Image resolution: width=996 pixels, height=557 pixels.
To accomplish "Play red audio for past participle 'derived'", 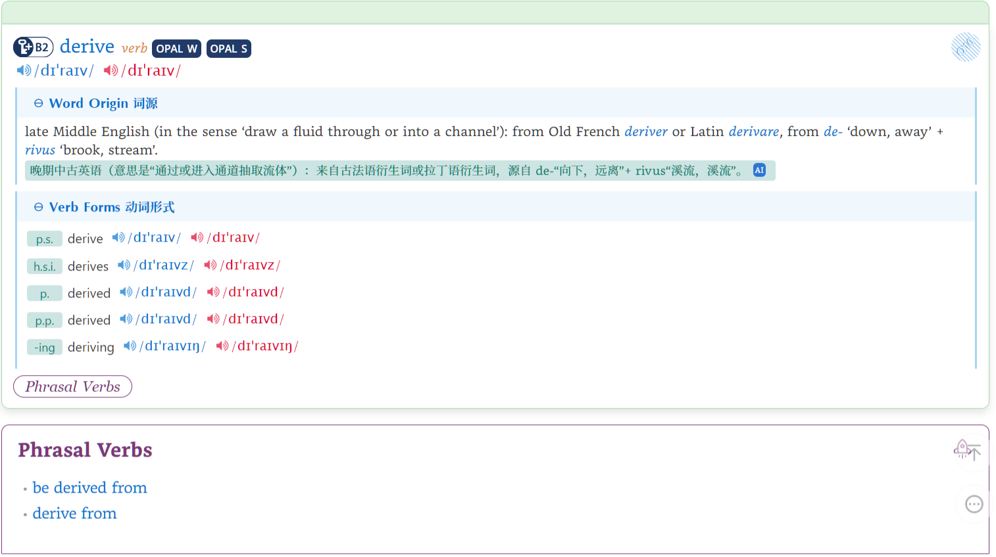I will coord(213,319).
